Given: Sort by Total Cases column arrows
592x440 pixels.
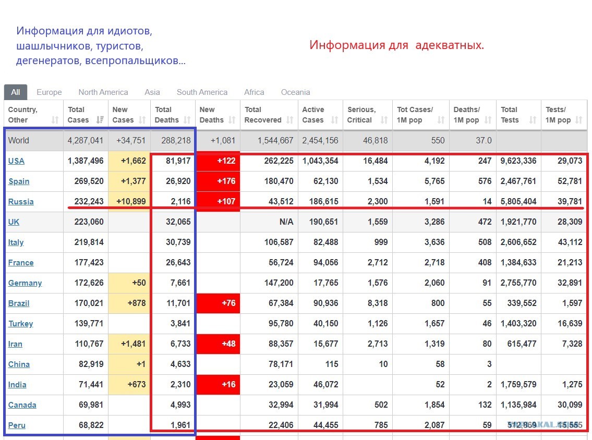Looking at the screenshot, I should tap(100, 120).
